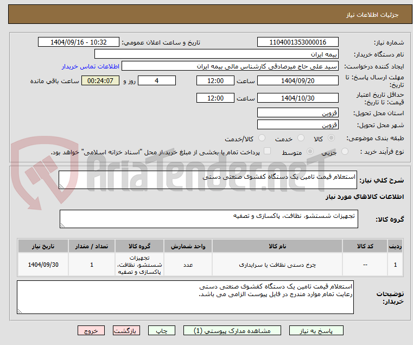Click the بازگشت back button
This screenshot has width=413, height=345.
(126, 330)
